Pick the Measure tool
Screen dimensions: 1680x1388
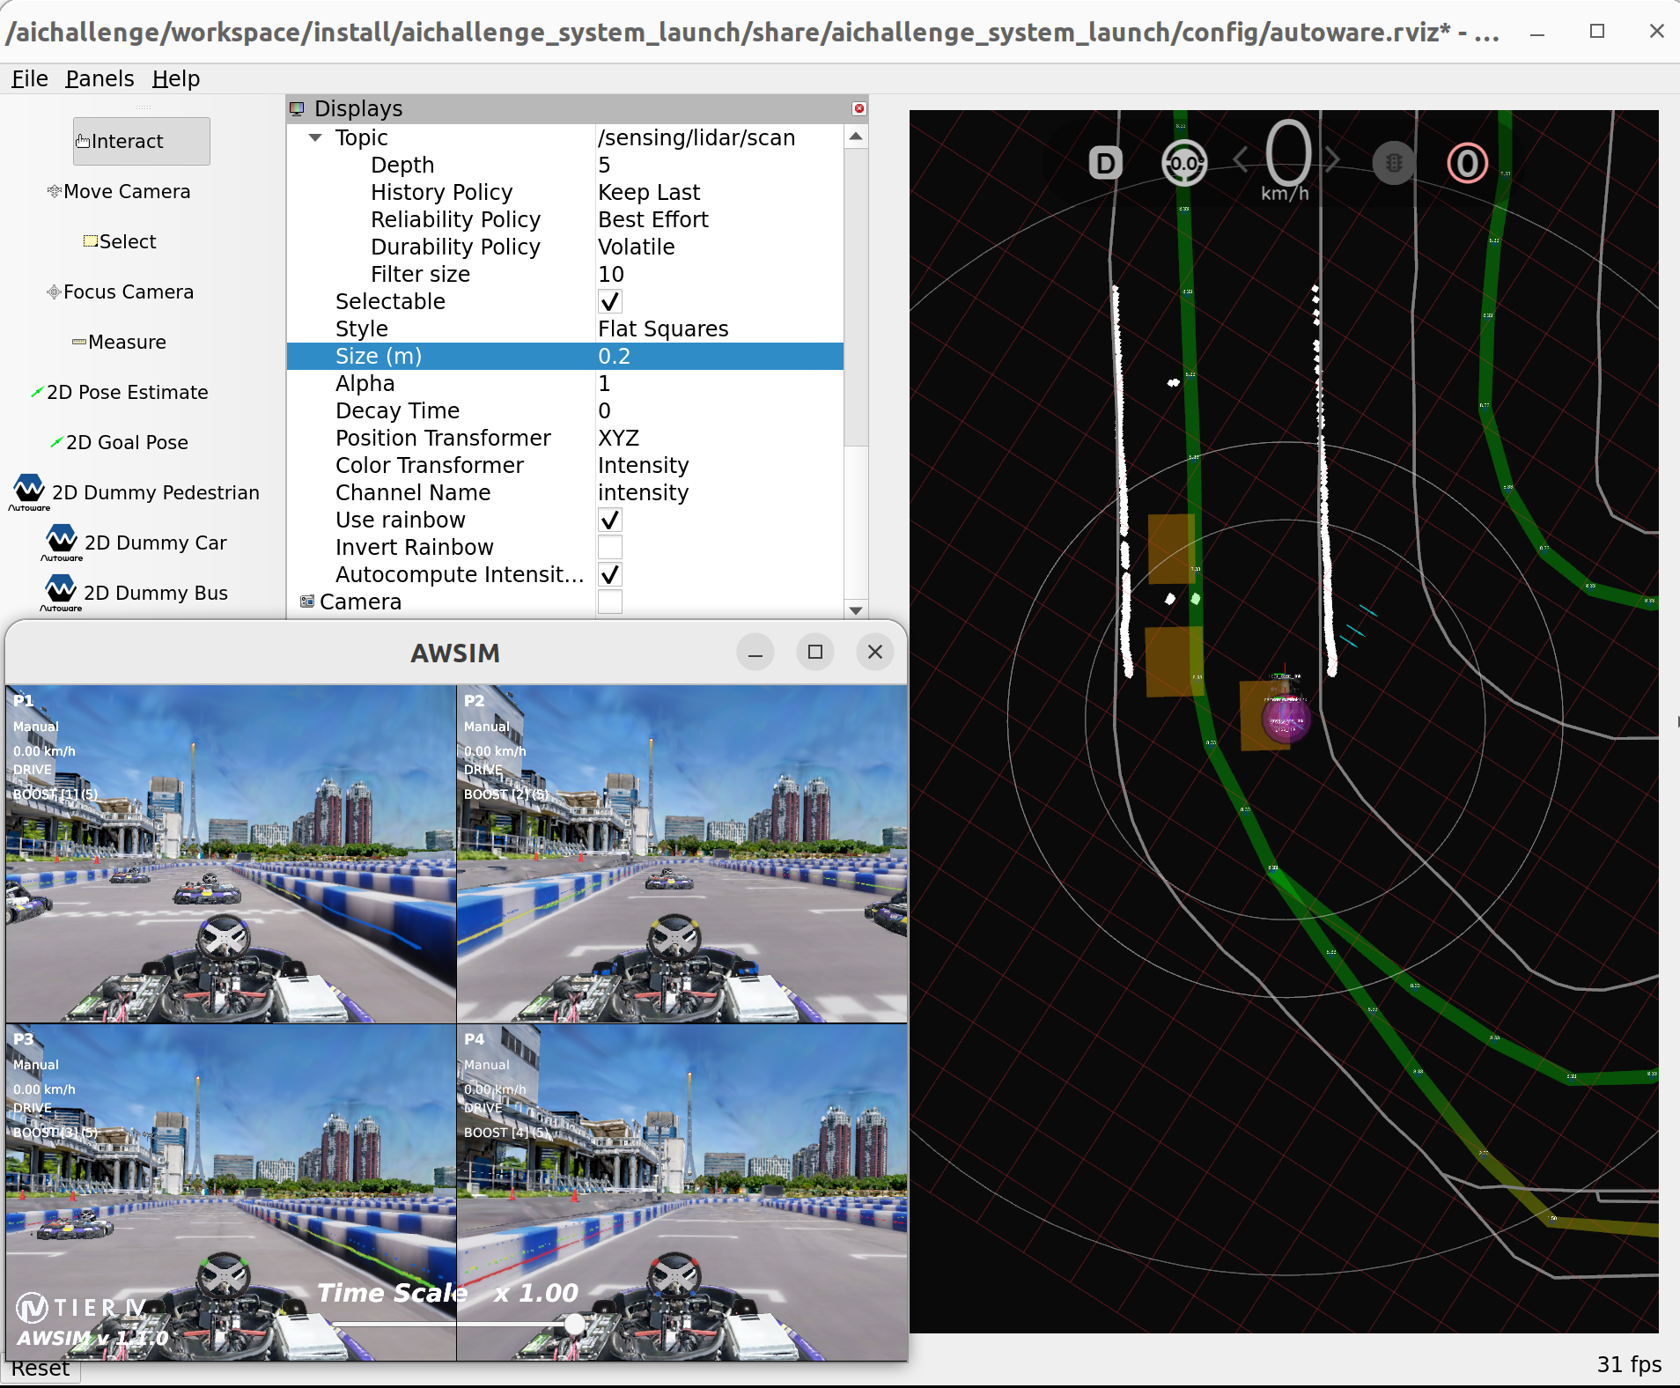coord(119,343)
